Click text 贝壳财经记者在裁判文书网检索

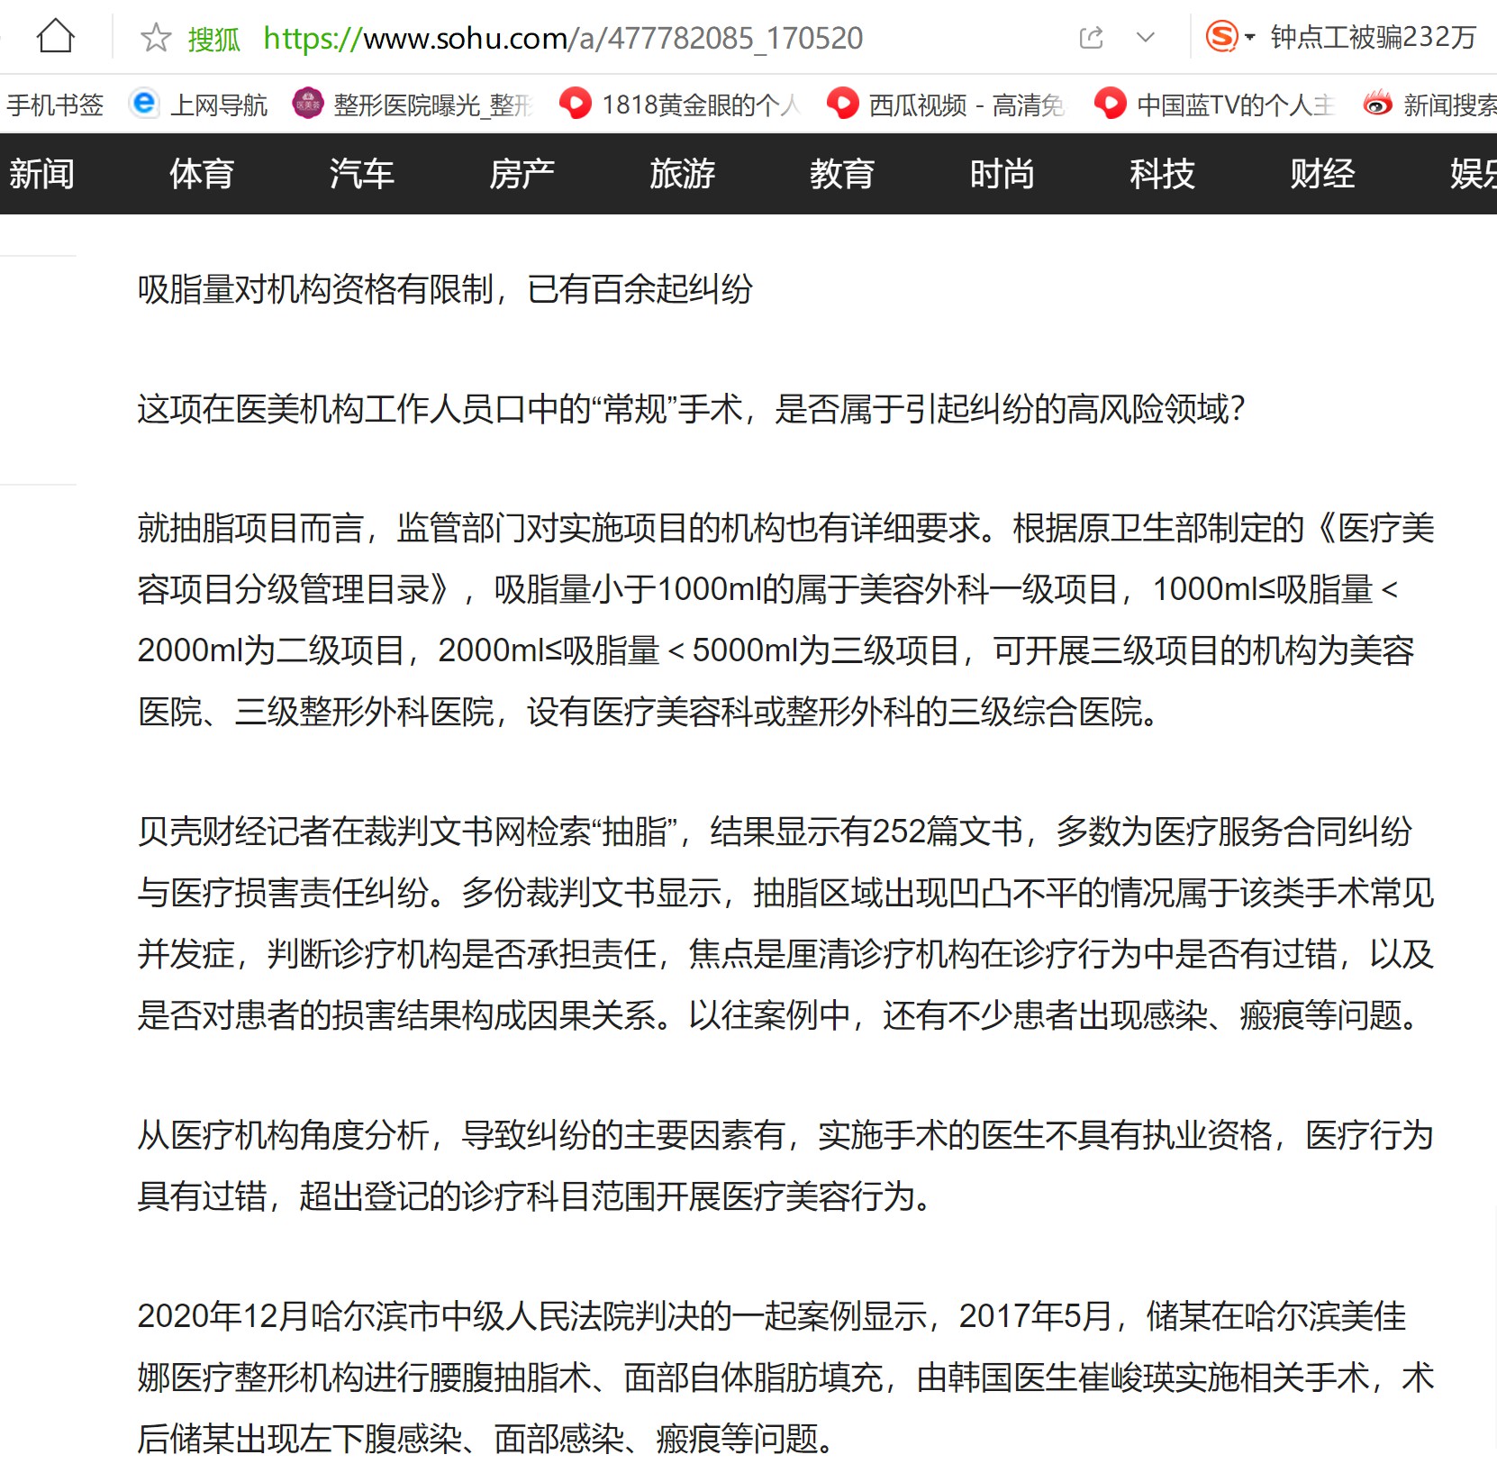tap(363, 832)
